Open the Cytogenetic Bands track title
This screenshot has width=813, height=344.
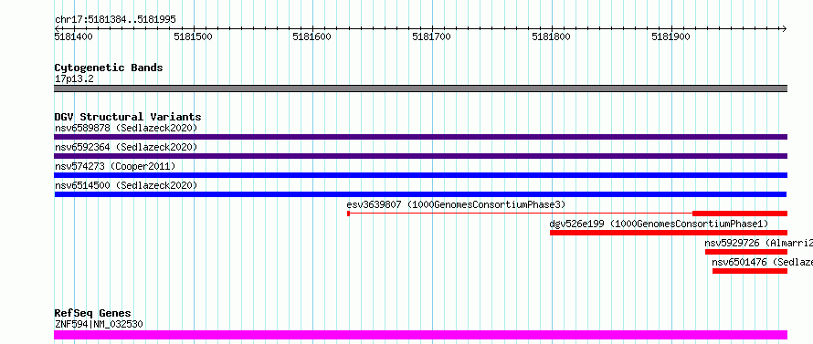pyautogui.click(x=109, y=68)
